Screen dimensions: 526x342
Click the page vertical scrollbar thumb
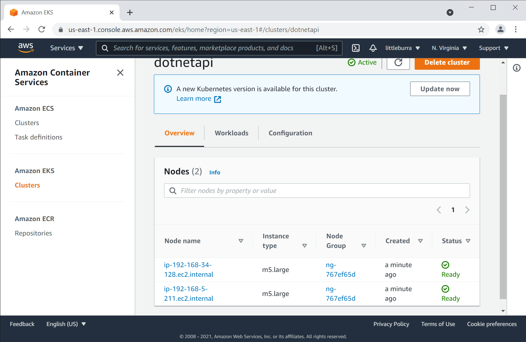pyautogui.click(x=503, y=197)
